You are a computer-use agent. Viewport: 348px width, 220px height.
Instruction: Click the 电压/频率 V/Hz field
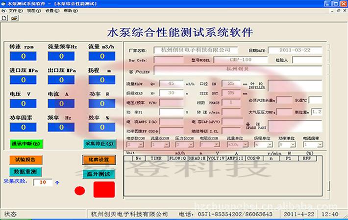172,103
